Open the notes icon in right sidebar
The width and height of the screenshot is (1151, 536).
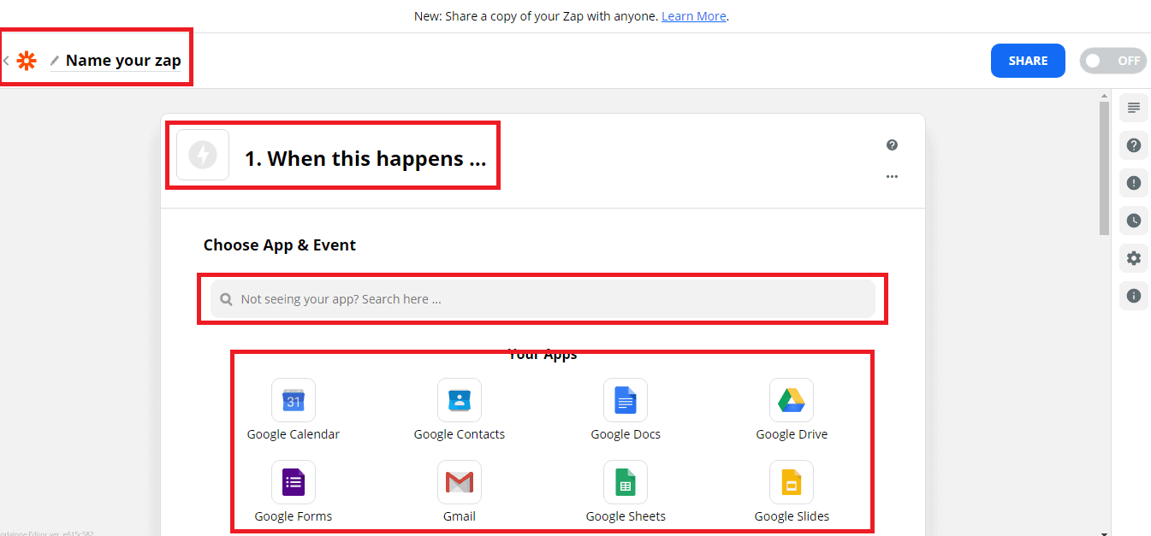(1134, 108)
